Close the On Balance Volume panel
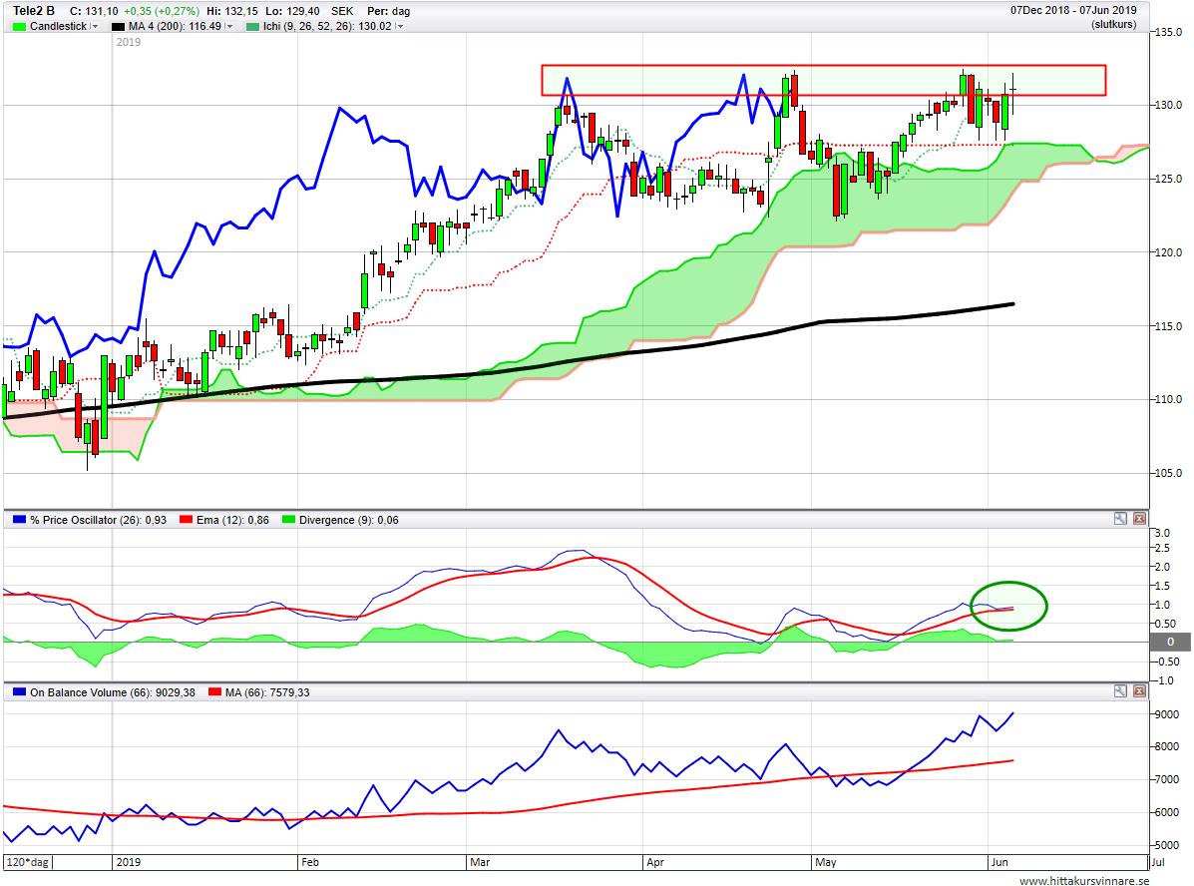This screenshot has height=886, width=1194. tap(1139, 691)
